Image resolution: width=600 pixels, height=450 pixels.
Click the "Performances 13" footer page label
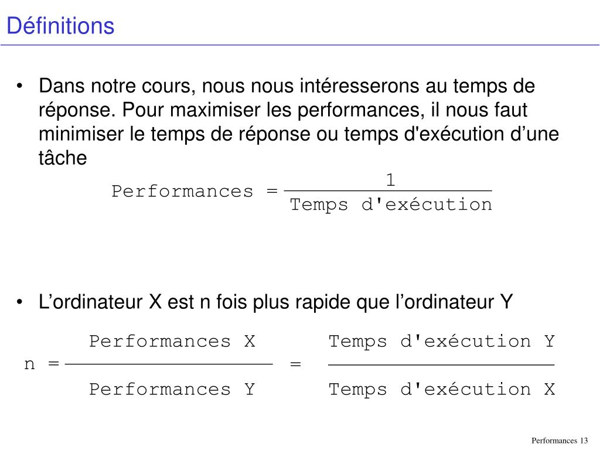pos(559,441)
